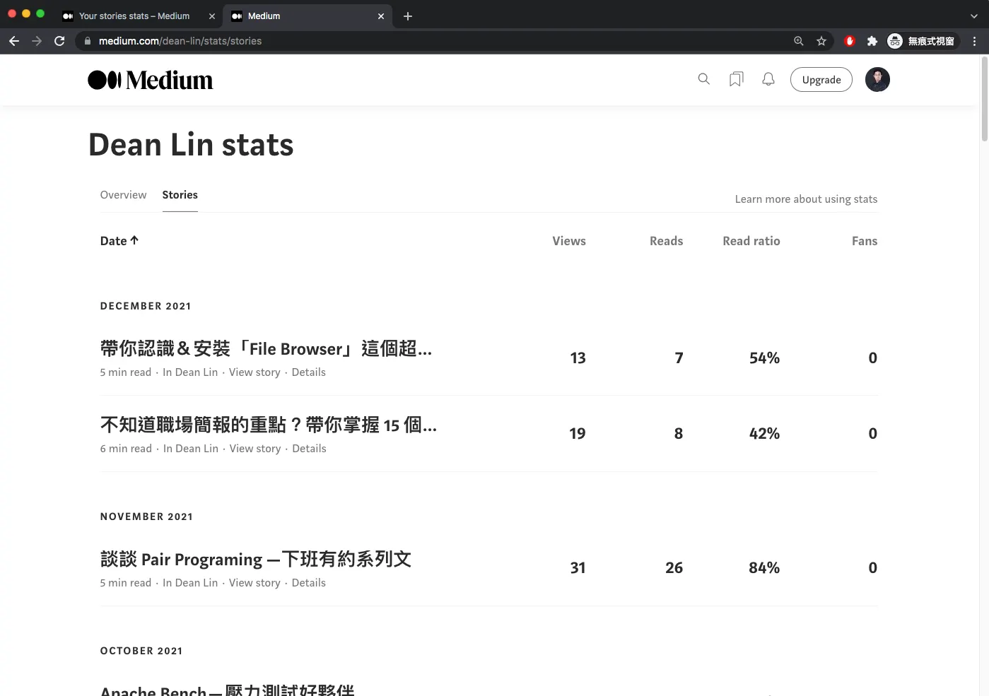Click the incognito profile indicator
The height and width of the screenshot is (696, 989).
click(x=922, y=41)
